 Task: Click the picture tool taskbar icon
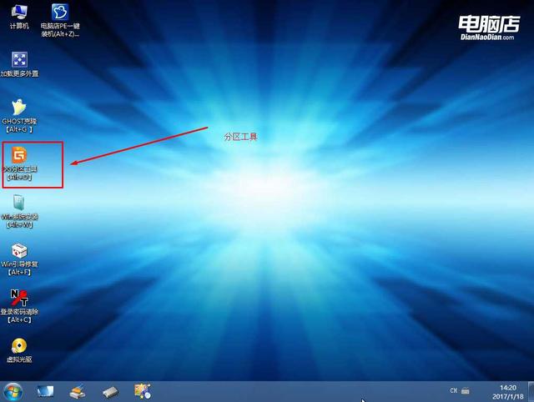tap(143, 391)
